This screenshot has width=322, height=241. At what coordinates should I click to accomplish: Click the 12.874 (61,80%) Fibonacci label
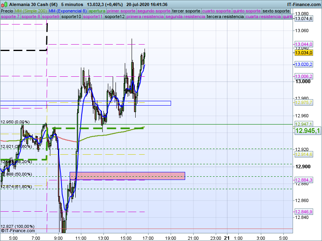coord(16,187)
